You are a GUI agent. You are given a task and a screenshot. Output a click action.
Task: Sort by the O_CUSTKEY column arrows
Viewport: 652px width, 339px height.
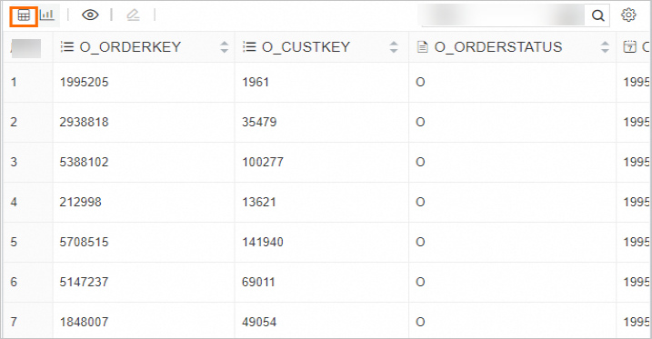pos(394,47)
